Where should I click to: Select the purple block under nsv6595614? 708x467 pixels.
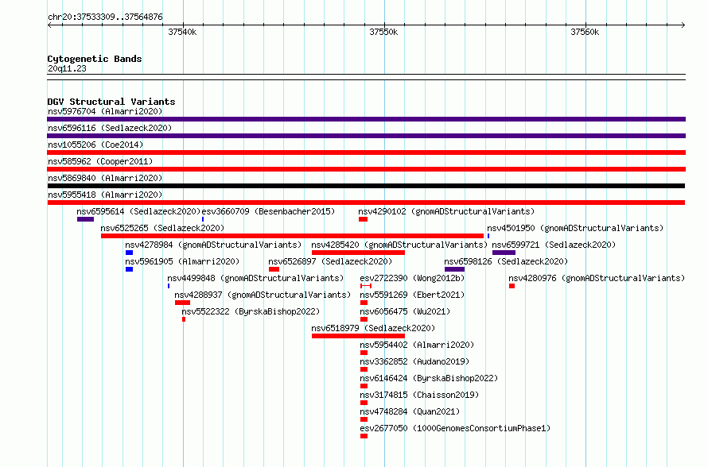point(85,219)
